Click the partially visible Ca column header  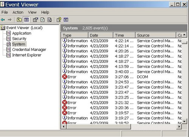[x=179, y=35]
